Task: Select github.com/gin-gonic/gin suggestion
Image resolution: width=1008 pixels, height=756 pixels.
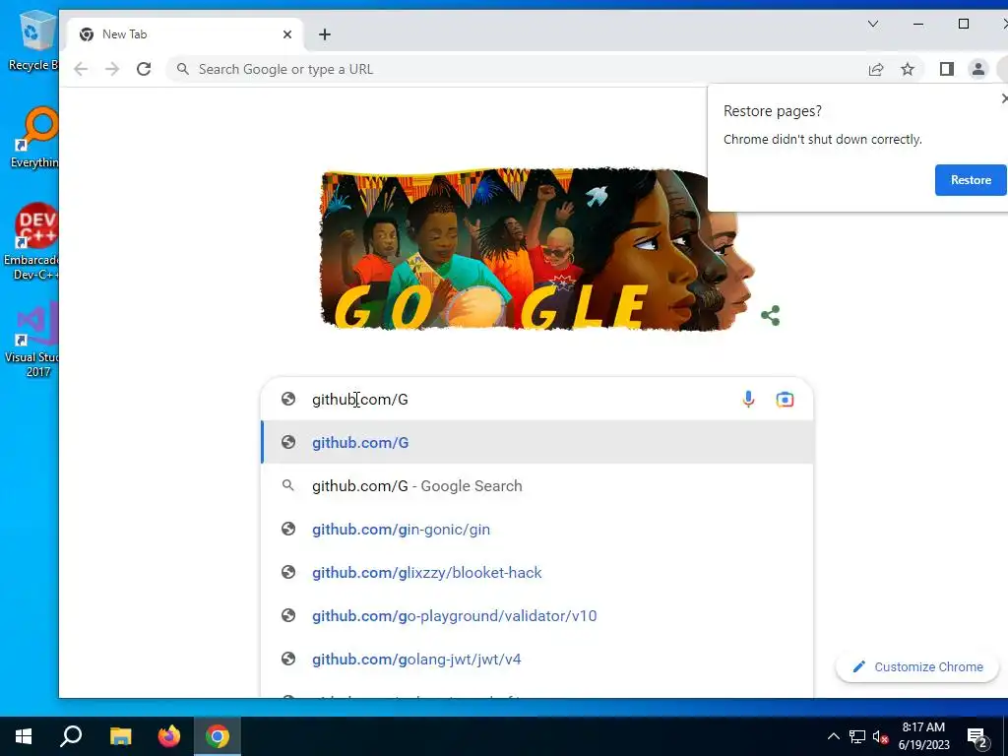Action: pos(536,529)
